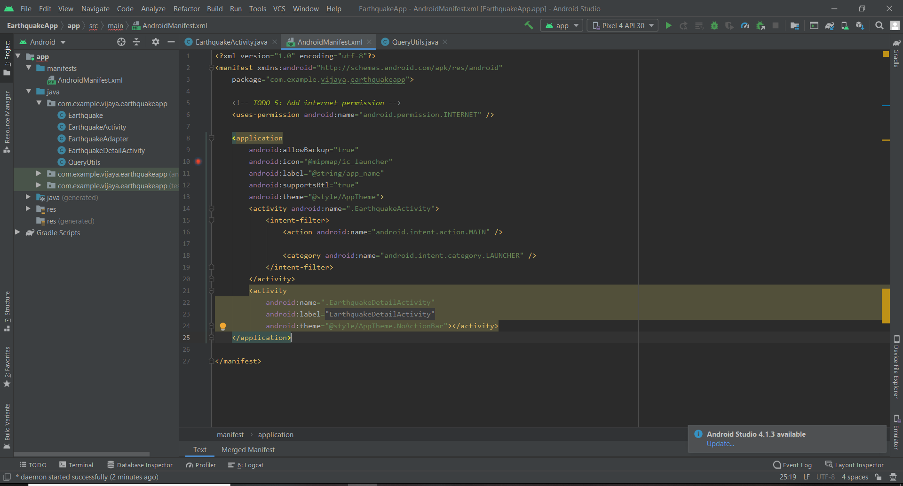
Task: Open the Emulator side panel
Action: pos(896,432)
